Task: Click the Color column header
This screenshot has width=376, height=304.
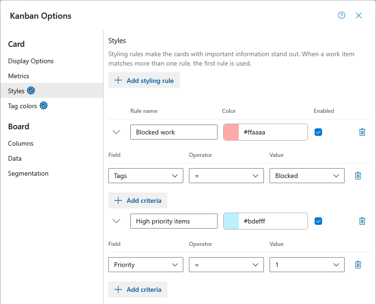Action: pyautogui.click(x=229, y=111)
